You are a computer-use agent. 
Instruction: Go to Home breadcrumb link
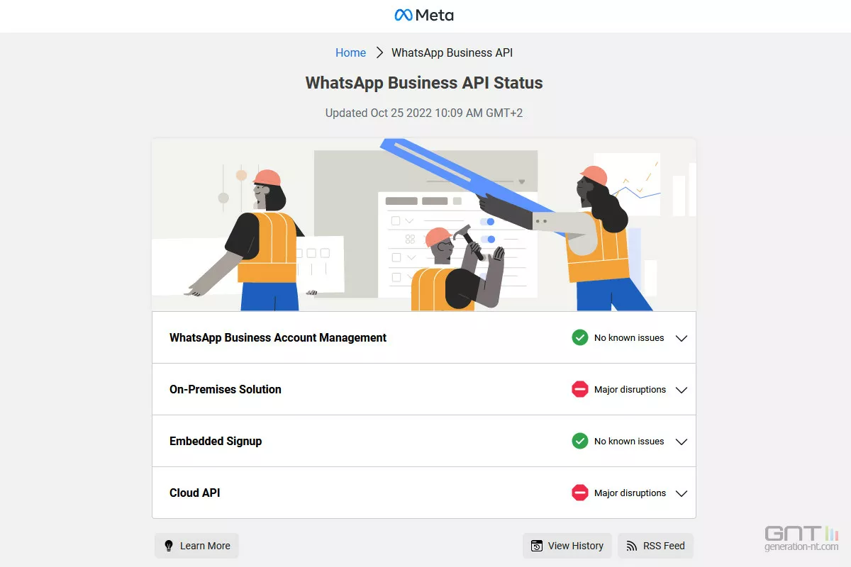click(350, 52)
